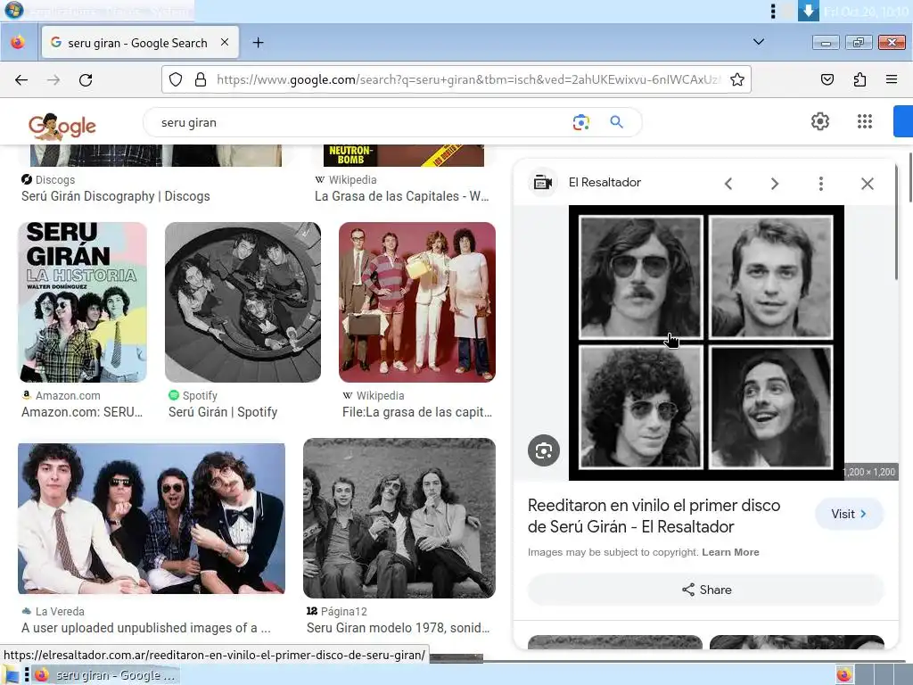
Task: Reload the current page
Action: coord(86,79)
